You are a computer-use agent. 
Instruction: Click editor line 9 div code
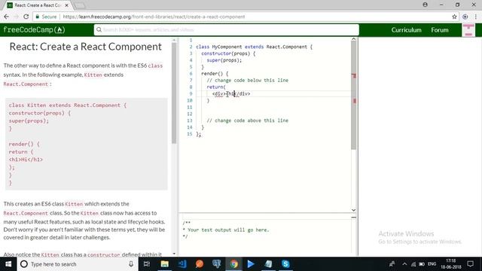[x=231, y=93]
